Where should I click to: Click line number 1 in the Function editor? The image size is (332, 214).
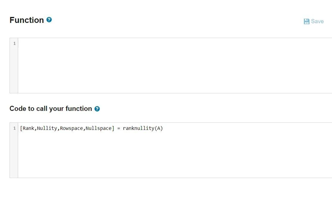coord(14,43)
